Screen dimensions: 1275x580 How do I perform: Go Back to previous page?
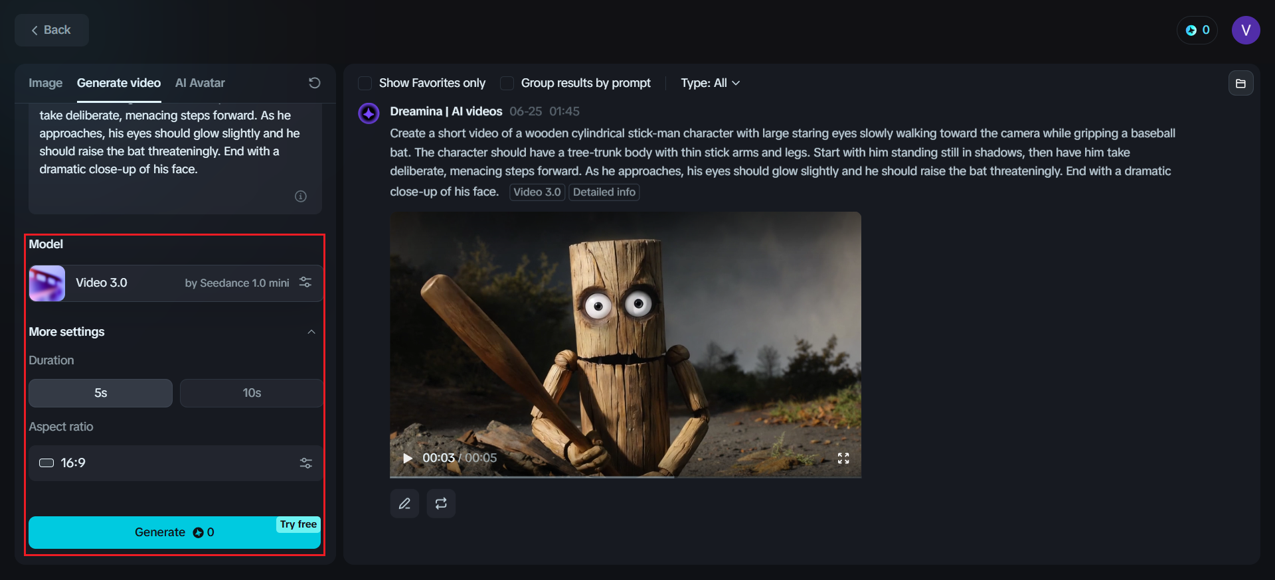click(x=52, y=30)
